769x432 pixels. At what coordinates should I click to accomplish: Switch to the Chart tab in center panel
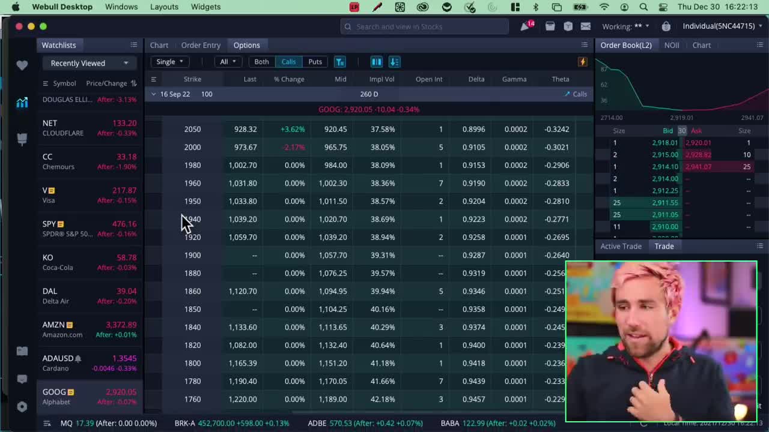click(159, 45)
